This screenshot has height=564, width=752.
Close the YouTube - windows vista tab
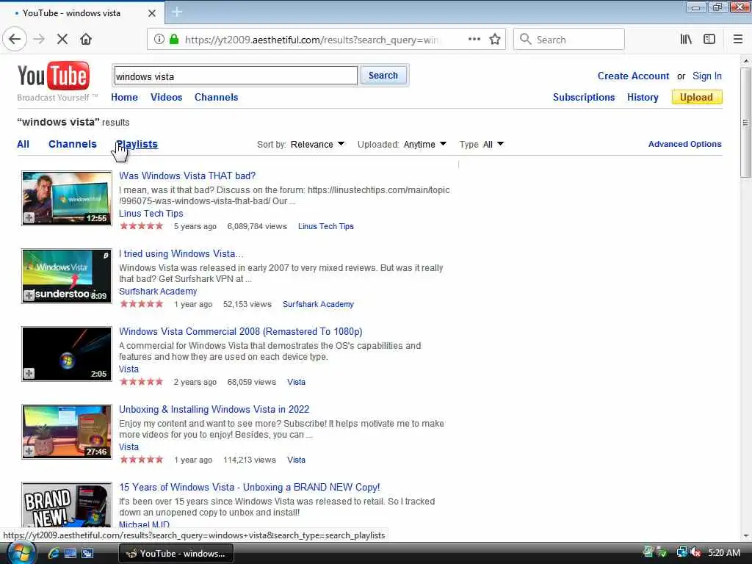pos(152,13)
